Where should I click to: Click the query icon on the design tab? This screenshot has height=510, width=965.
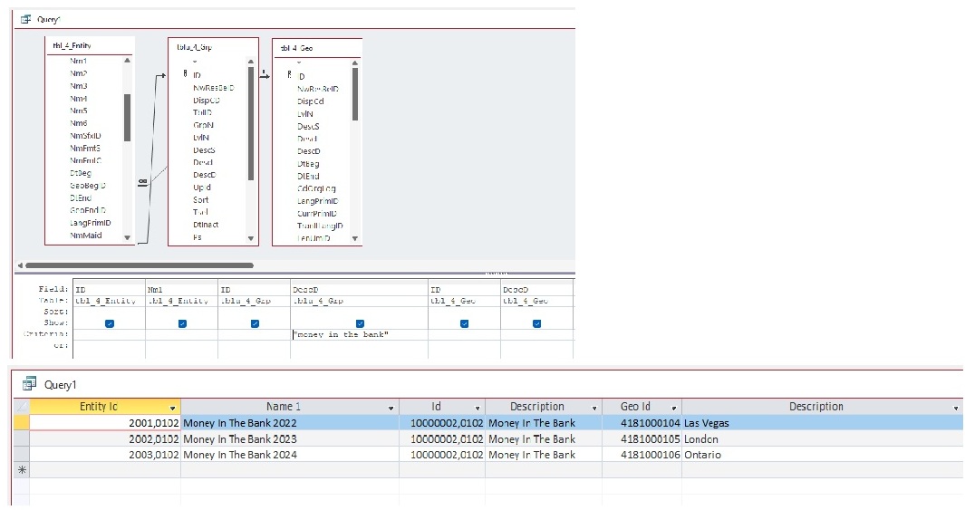(x=25, y=18)
